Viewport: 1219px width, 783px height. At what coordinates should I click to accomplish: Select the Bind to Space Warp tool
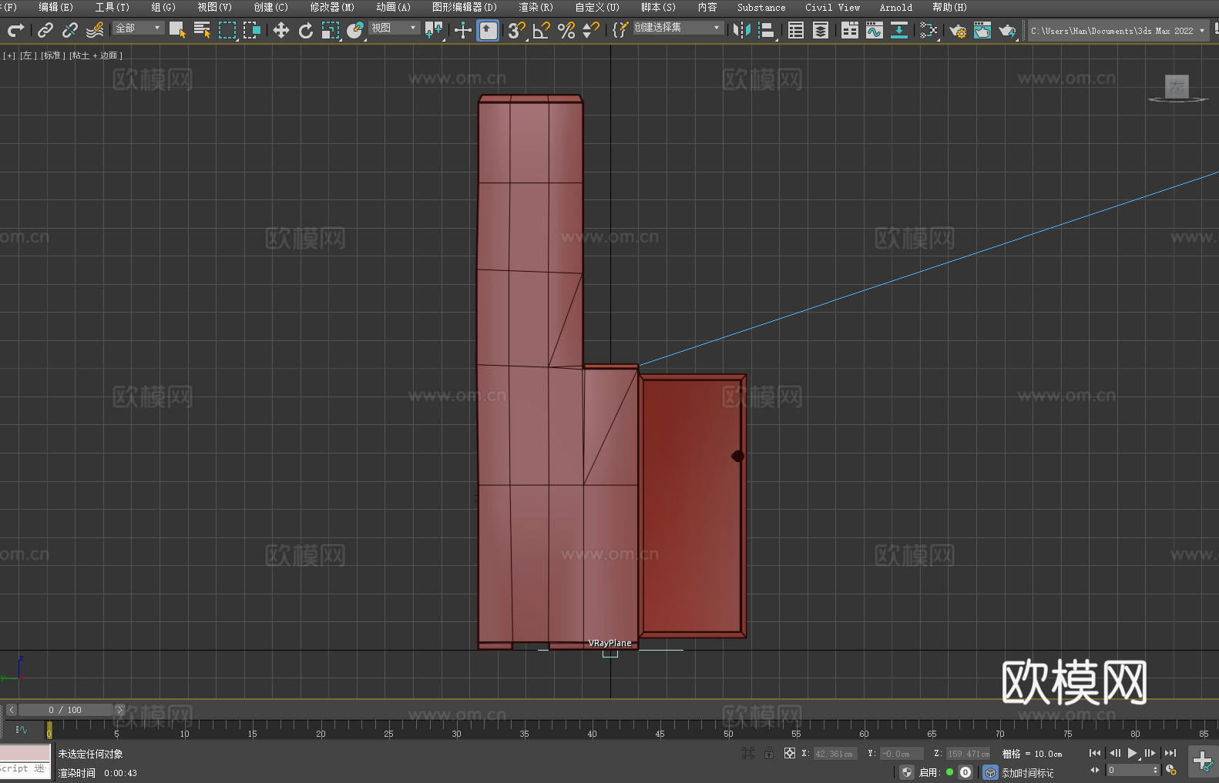click(x=95, y=30)
